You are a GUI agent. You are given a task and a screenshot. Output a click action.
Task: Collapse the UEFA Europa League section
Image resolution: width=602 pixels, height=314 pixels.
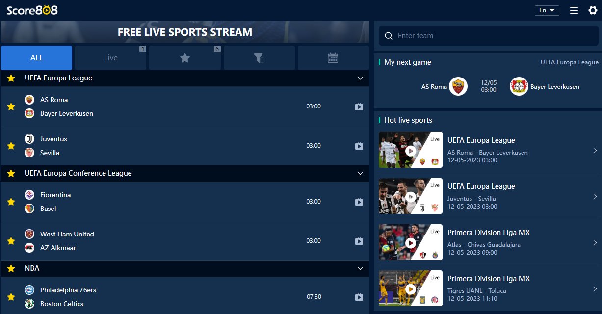click(x=361, y=78)
